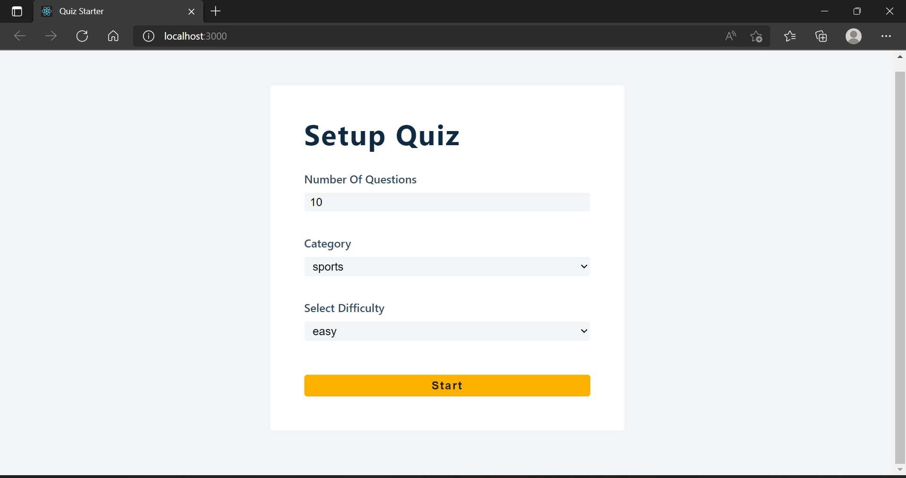Close the Quiz Starter tab
The height and width of the screenshot is (478, 906).
[192, 11]
